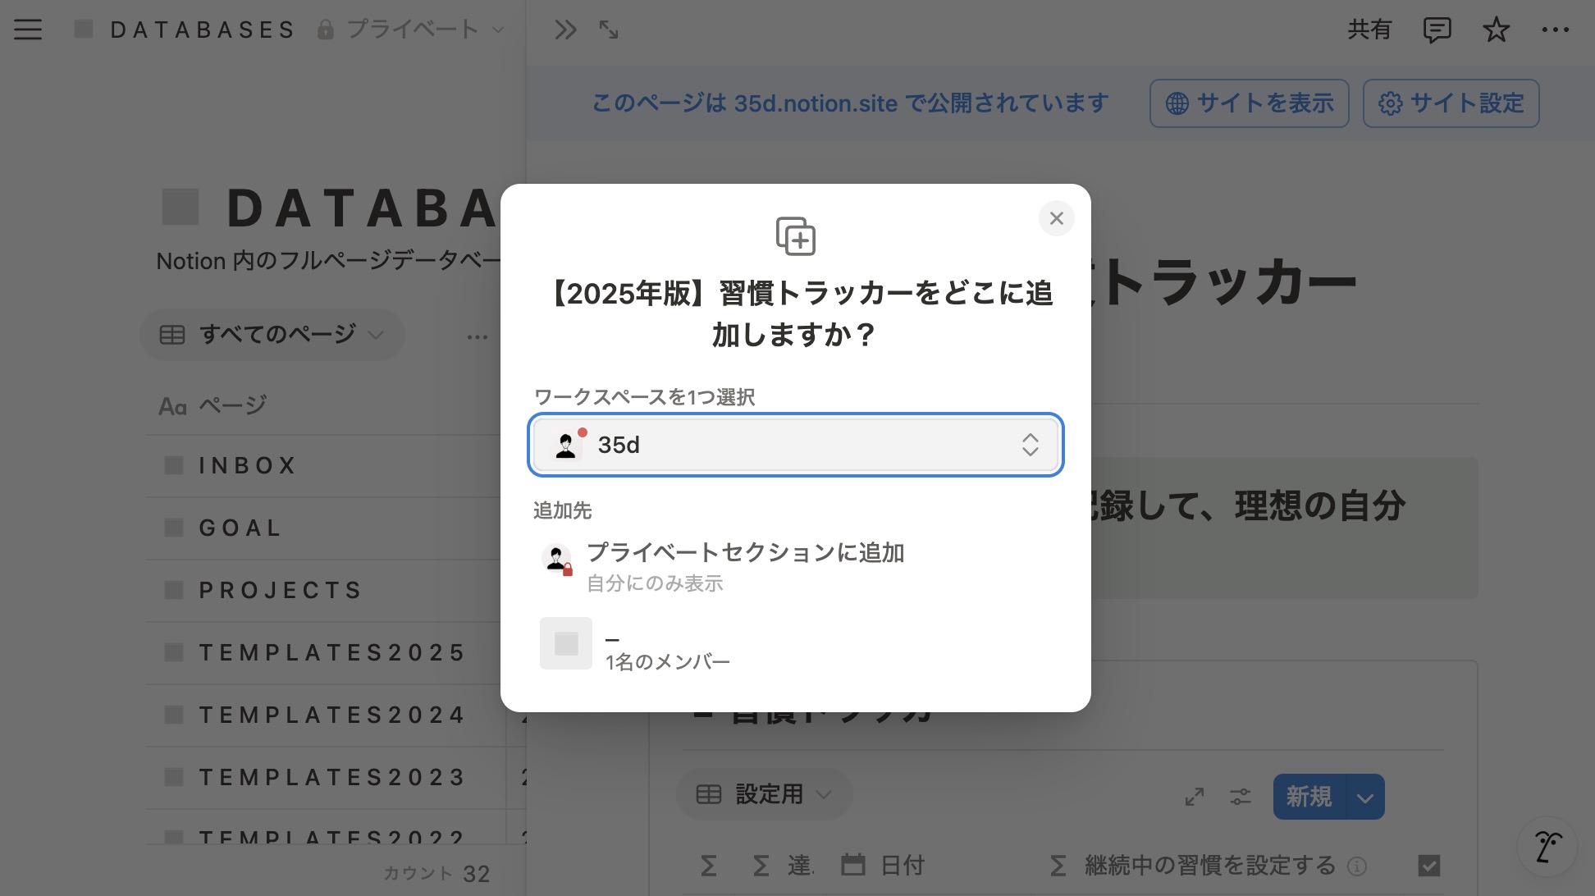Click the globe icon in サイトを表示

[1177, 103]
